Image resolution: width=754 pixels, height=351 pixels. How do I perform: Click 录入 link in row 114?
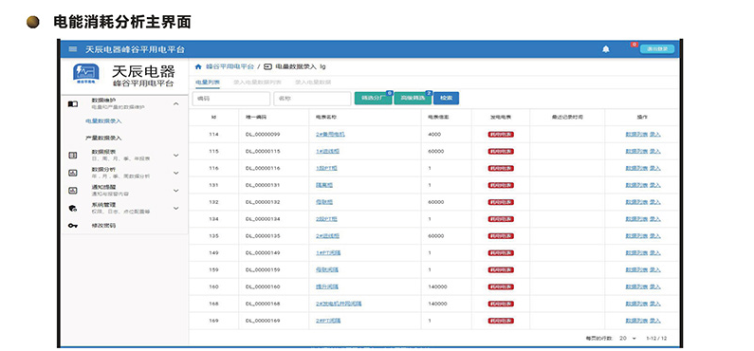655,134
